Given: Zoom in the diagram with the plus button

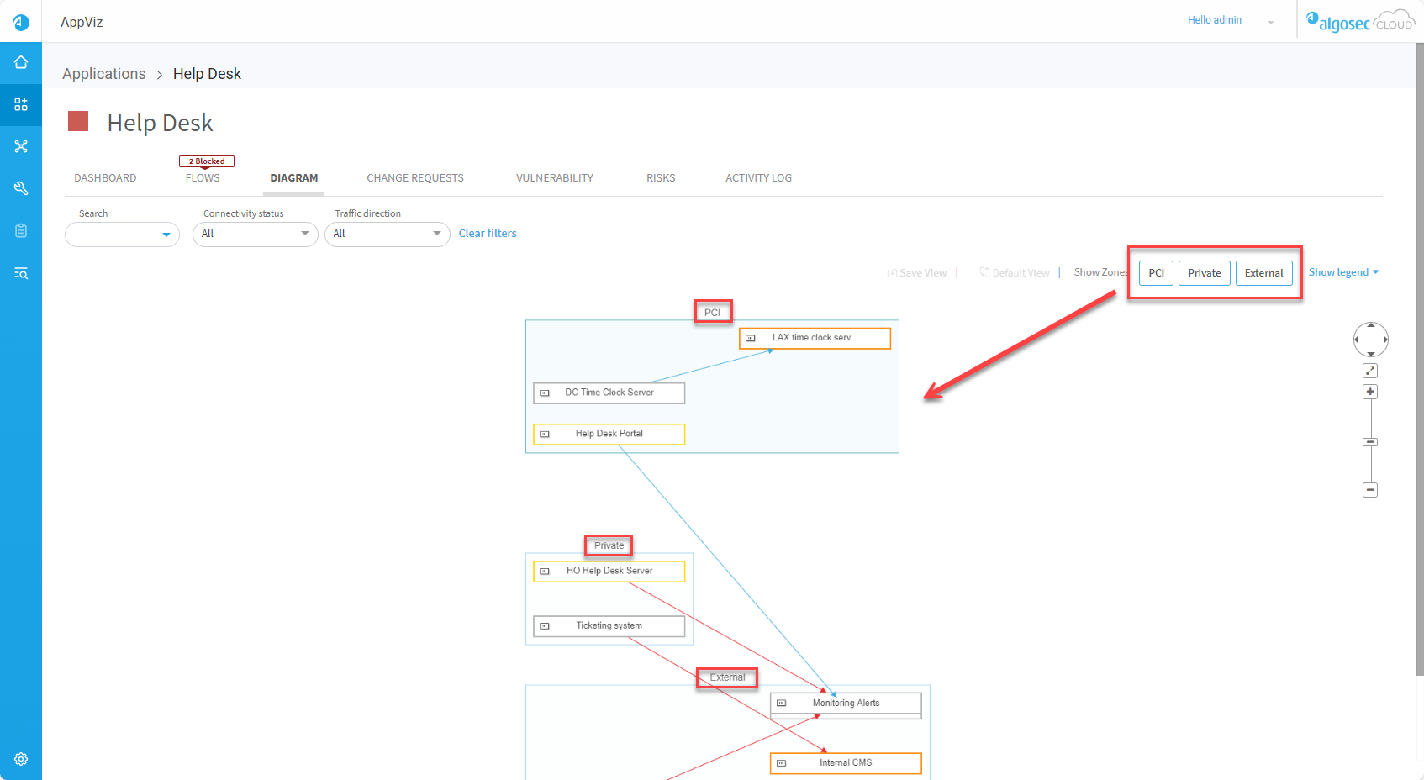Looking at the screenshot, I should (1370, 392).
